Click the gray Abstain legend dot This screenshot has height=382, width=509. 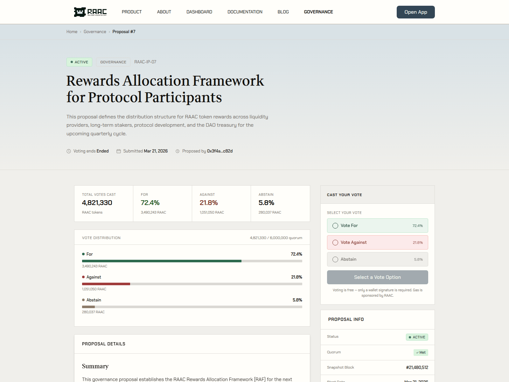coord(83,300)
